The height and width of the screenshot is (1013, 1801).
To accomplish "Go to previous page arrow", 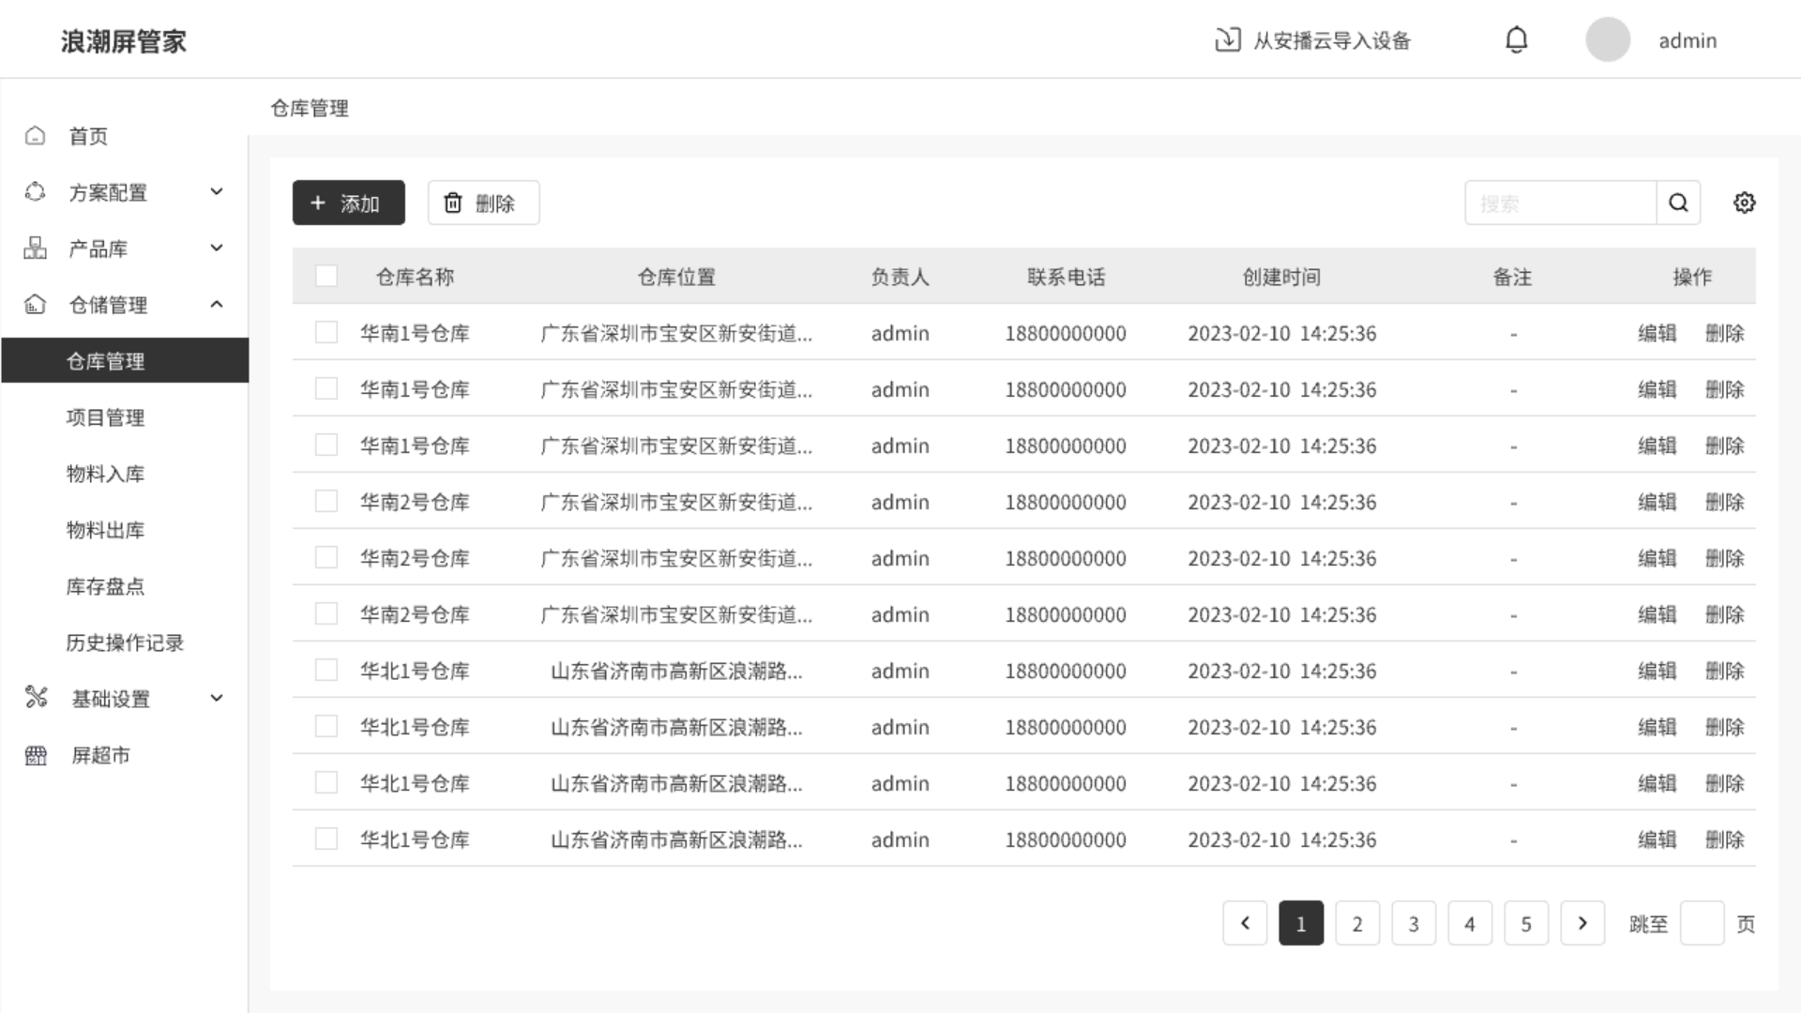I will [1245, 923].
